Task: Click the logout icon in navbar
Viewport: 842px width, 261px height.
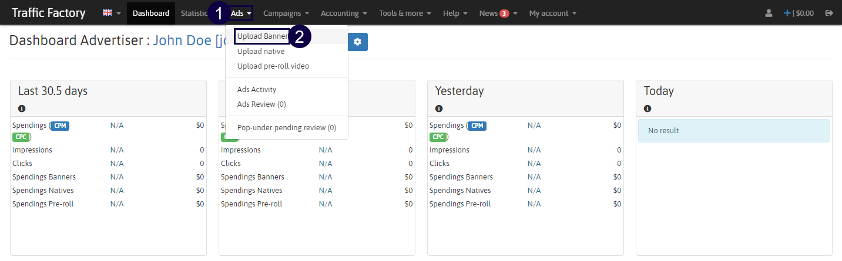Action: (829, 13)
